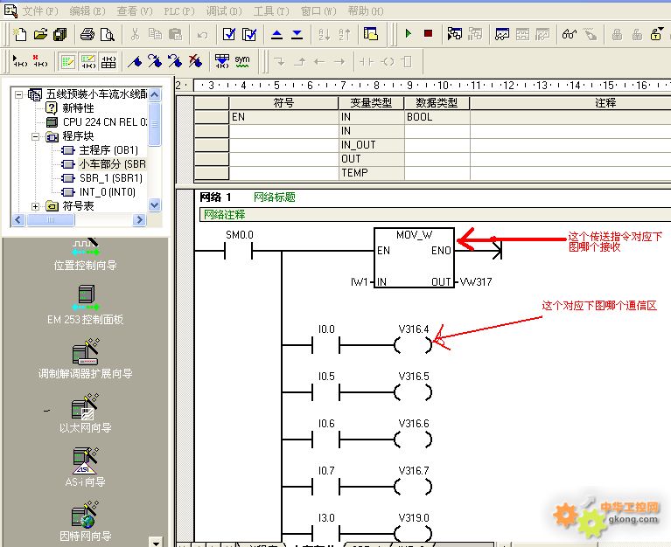Toggle program status glasses icon
671x547 pixels.
tap(570, 34)
